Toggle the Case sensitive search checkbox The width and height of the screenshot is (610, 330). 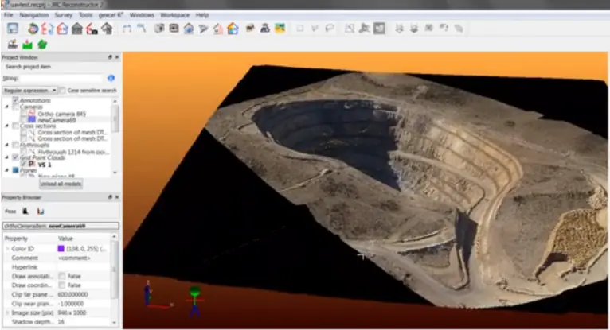coord(63,90)
